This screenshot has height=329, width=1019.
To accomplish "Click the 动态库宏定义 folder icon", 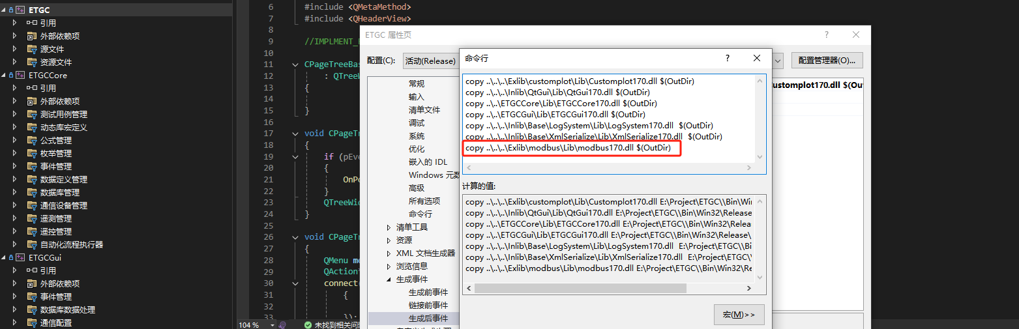I will click(32, 127).
